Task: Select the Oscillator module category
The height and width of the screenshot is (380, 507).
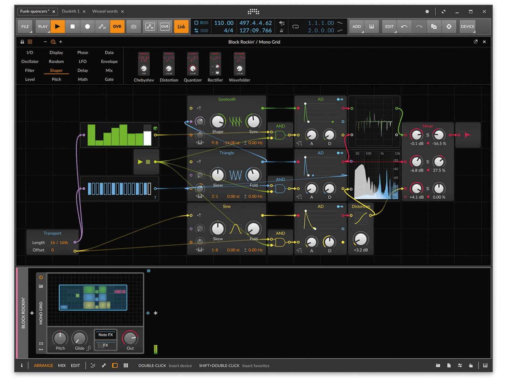Action: [x=30, y=61]
